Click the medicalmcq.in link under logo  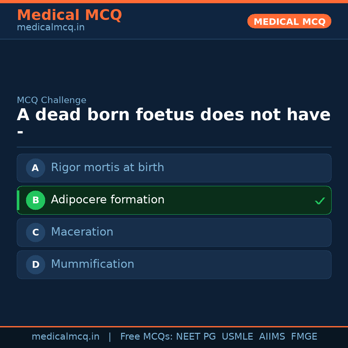pos(50,27)
